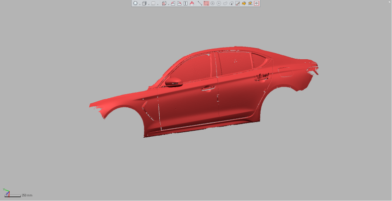Expand the viewpoint cube dropdown arrow
392x201 pixels.
tap(149, 4)
